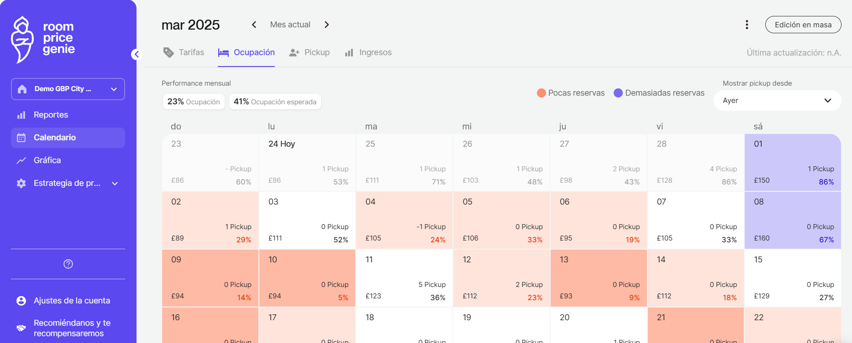Select the 24 Hoy calendar day
The width and height of the screenshot is (852, 343).
click(307, 163)
